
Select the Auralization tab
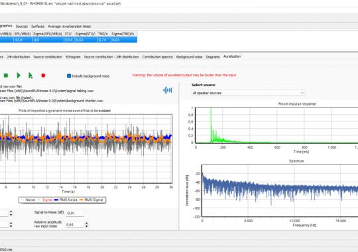(232, 56)
